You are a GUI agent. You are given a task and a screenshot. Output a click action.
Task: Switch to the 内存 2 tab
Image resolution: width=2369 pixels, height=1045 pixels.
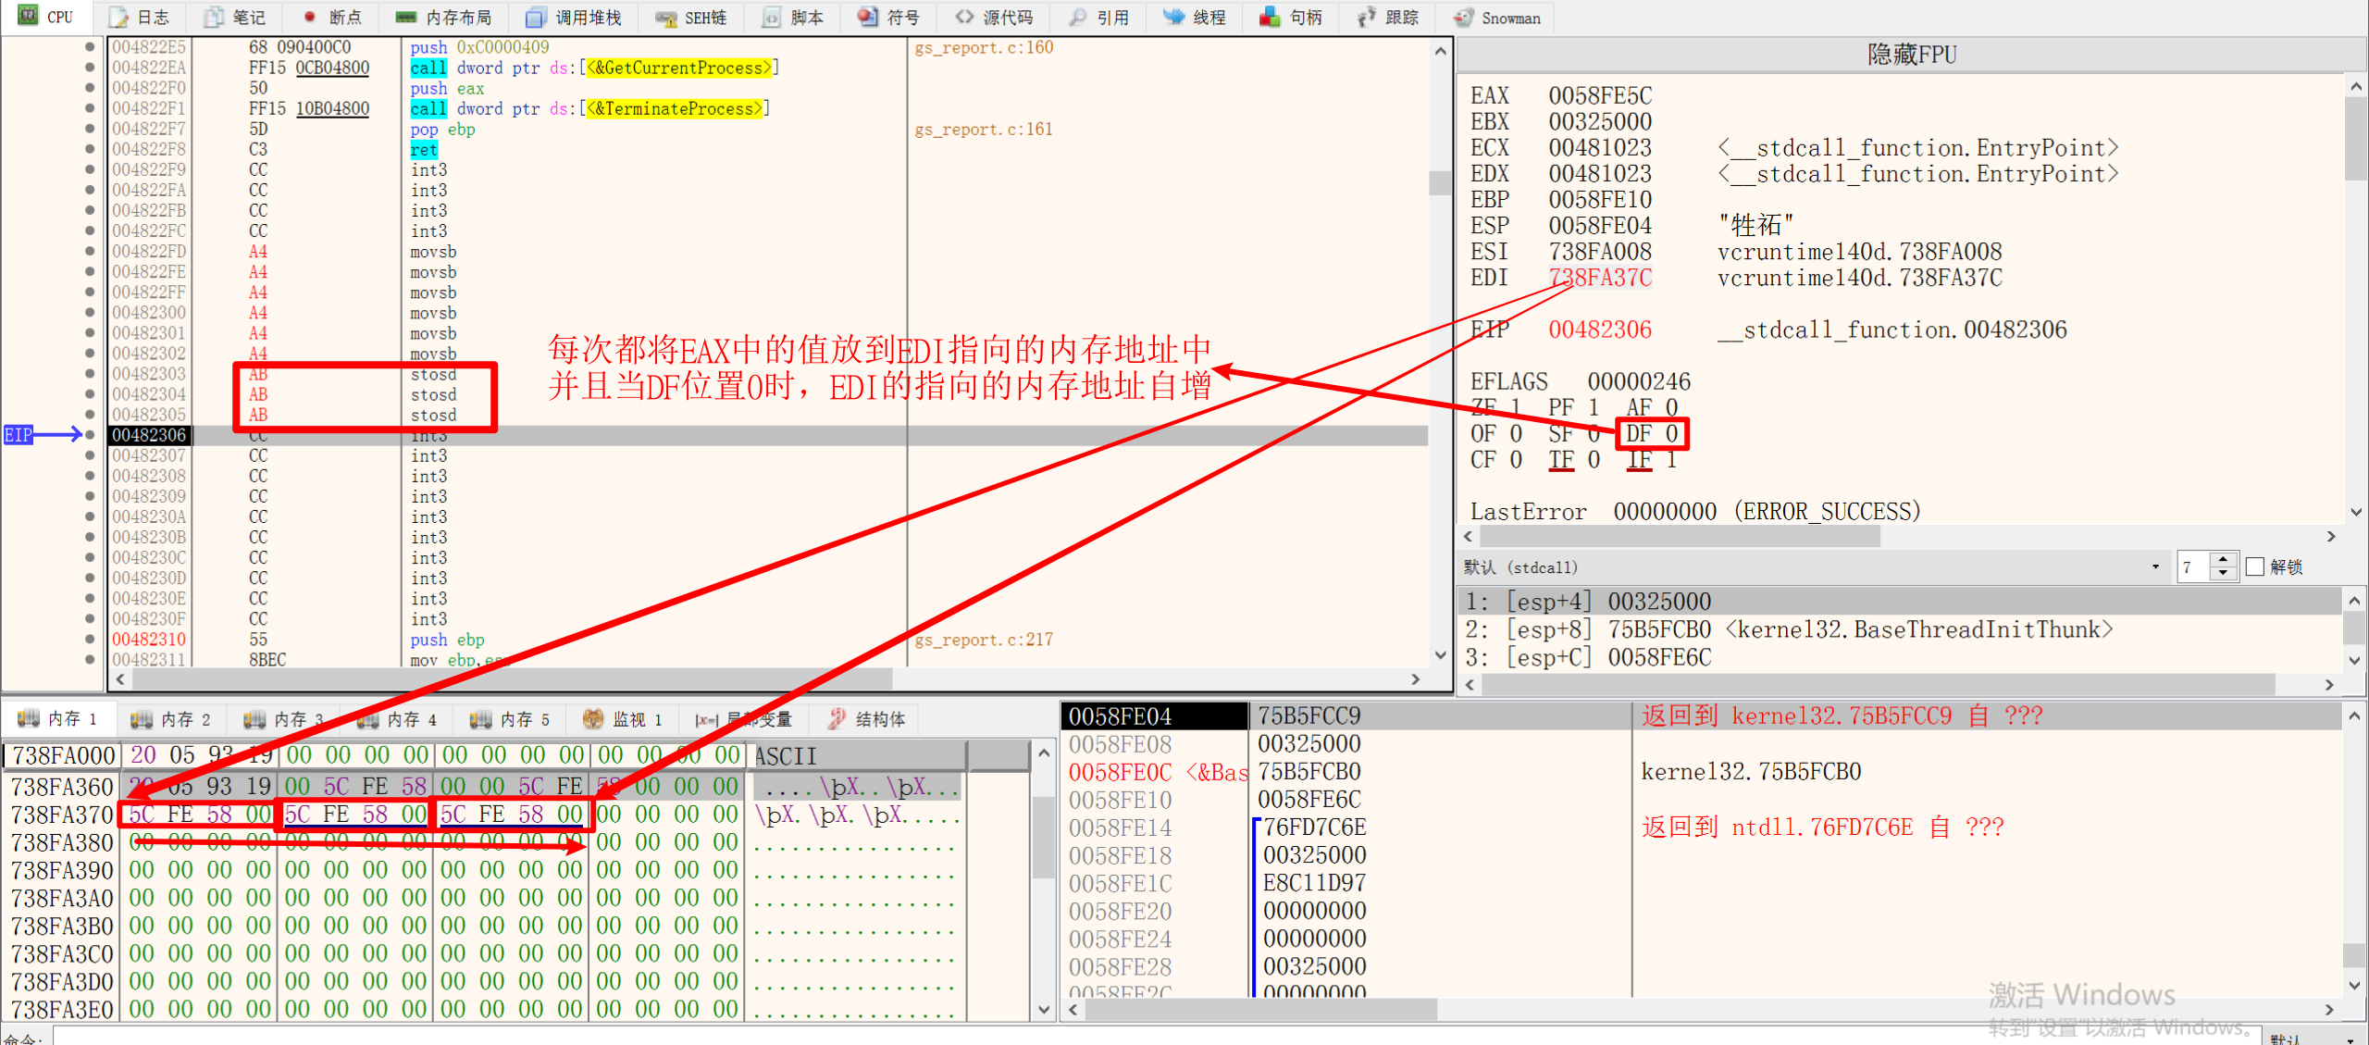[x=171, y=718]
